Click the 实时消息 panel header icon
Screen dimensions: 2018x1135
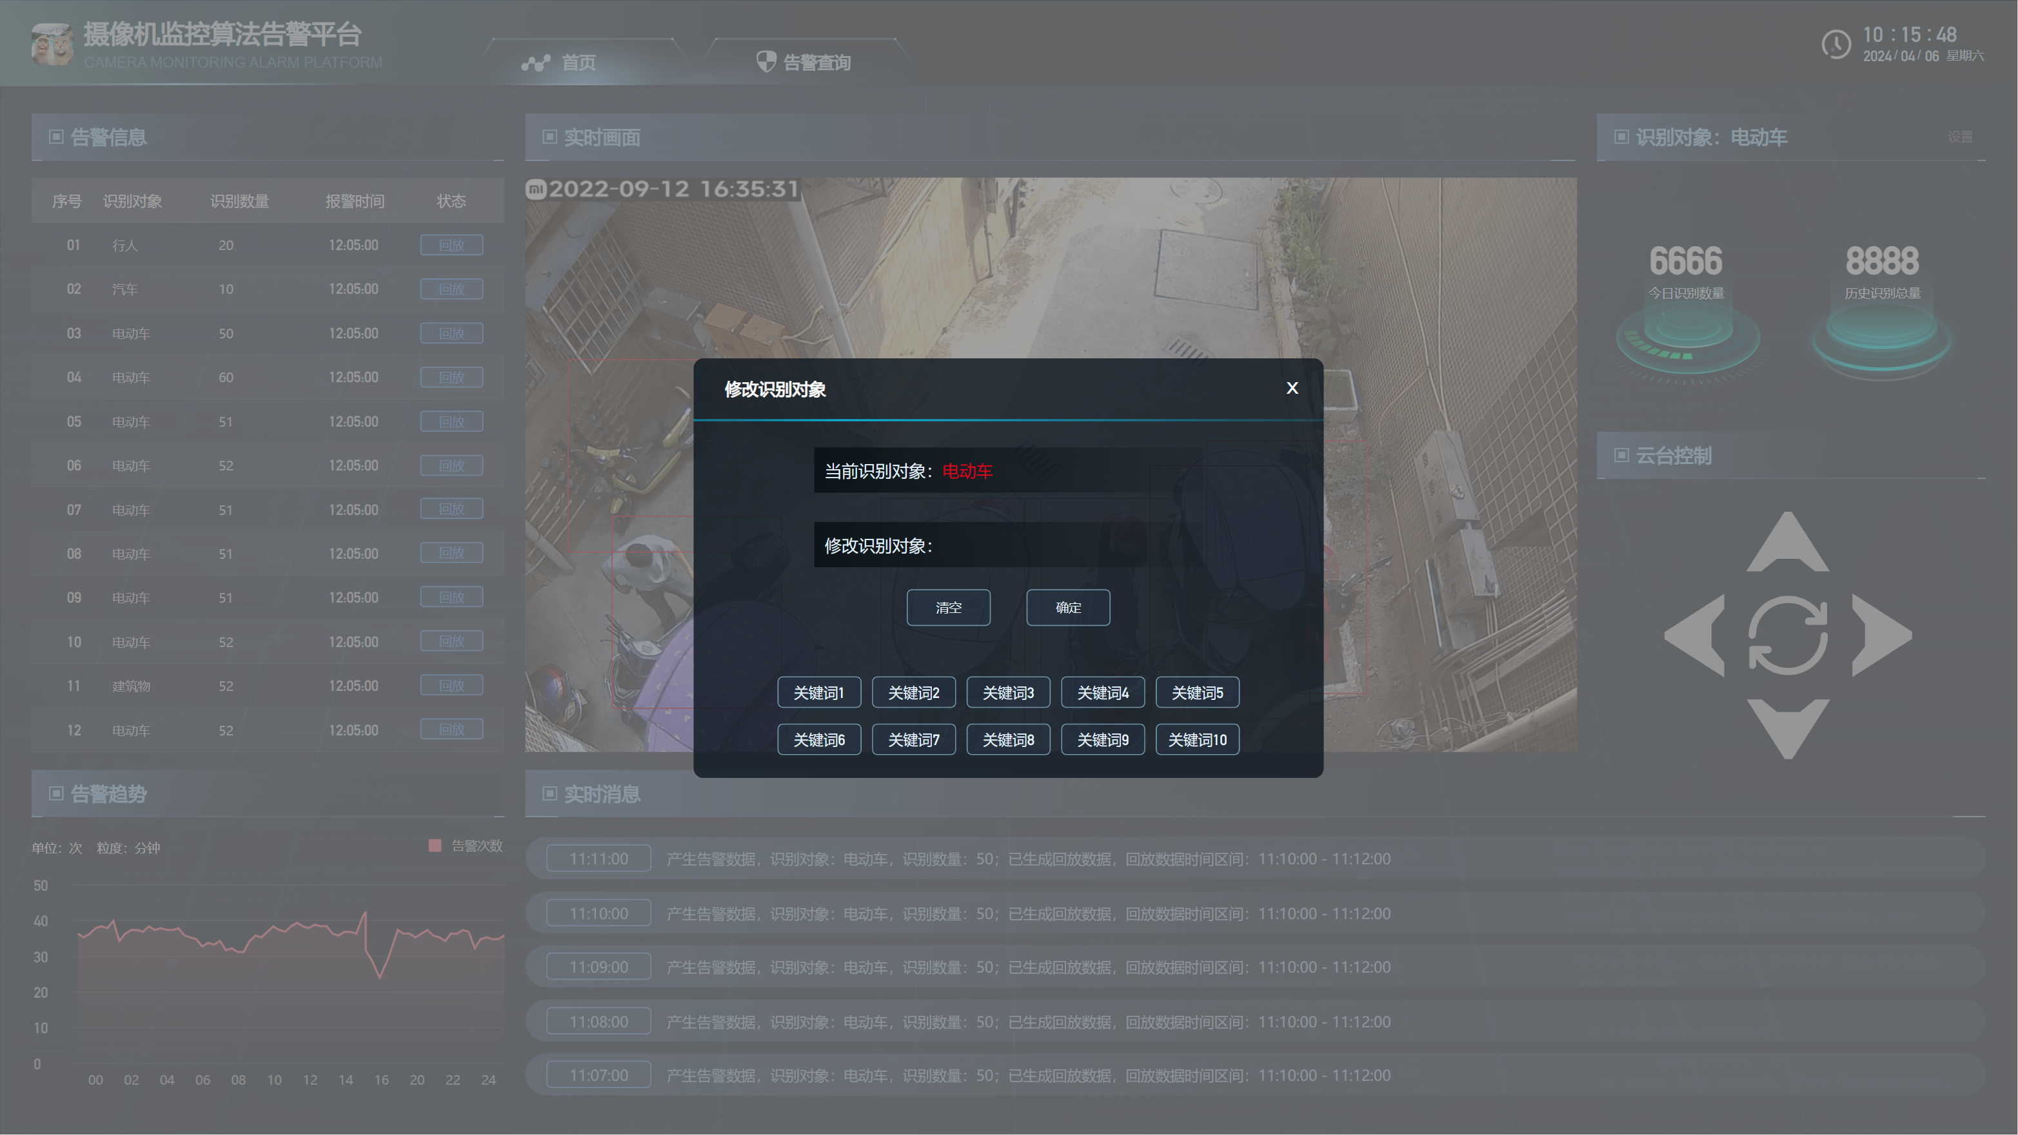tap(549, 793)
